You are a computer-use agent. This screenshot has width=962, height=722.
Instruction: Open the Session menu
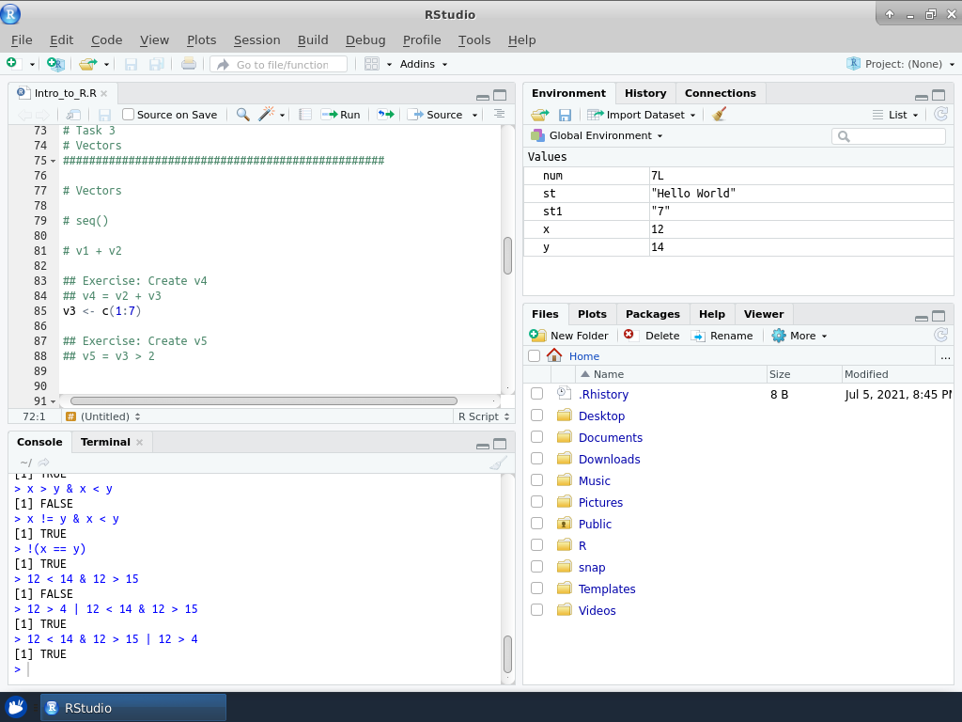(x=256, y=39)
